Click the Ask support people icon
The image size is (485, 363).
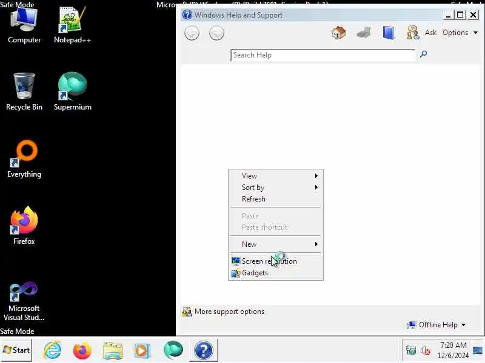413,33
